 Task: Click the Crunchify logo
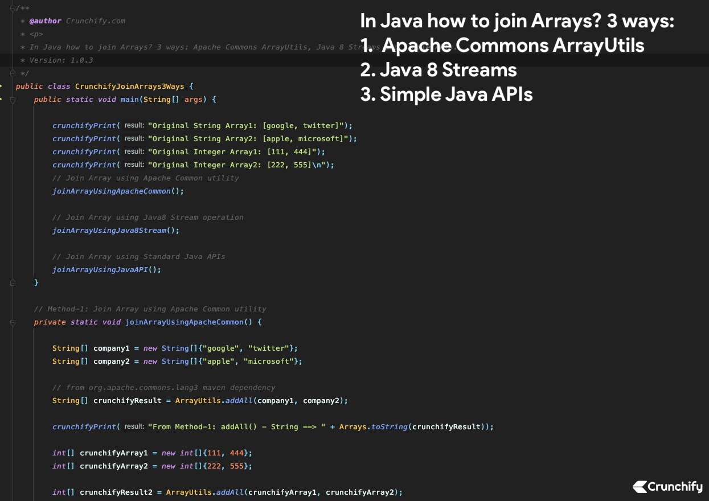(667, 487)
